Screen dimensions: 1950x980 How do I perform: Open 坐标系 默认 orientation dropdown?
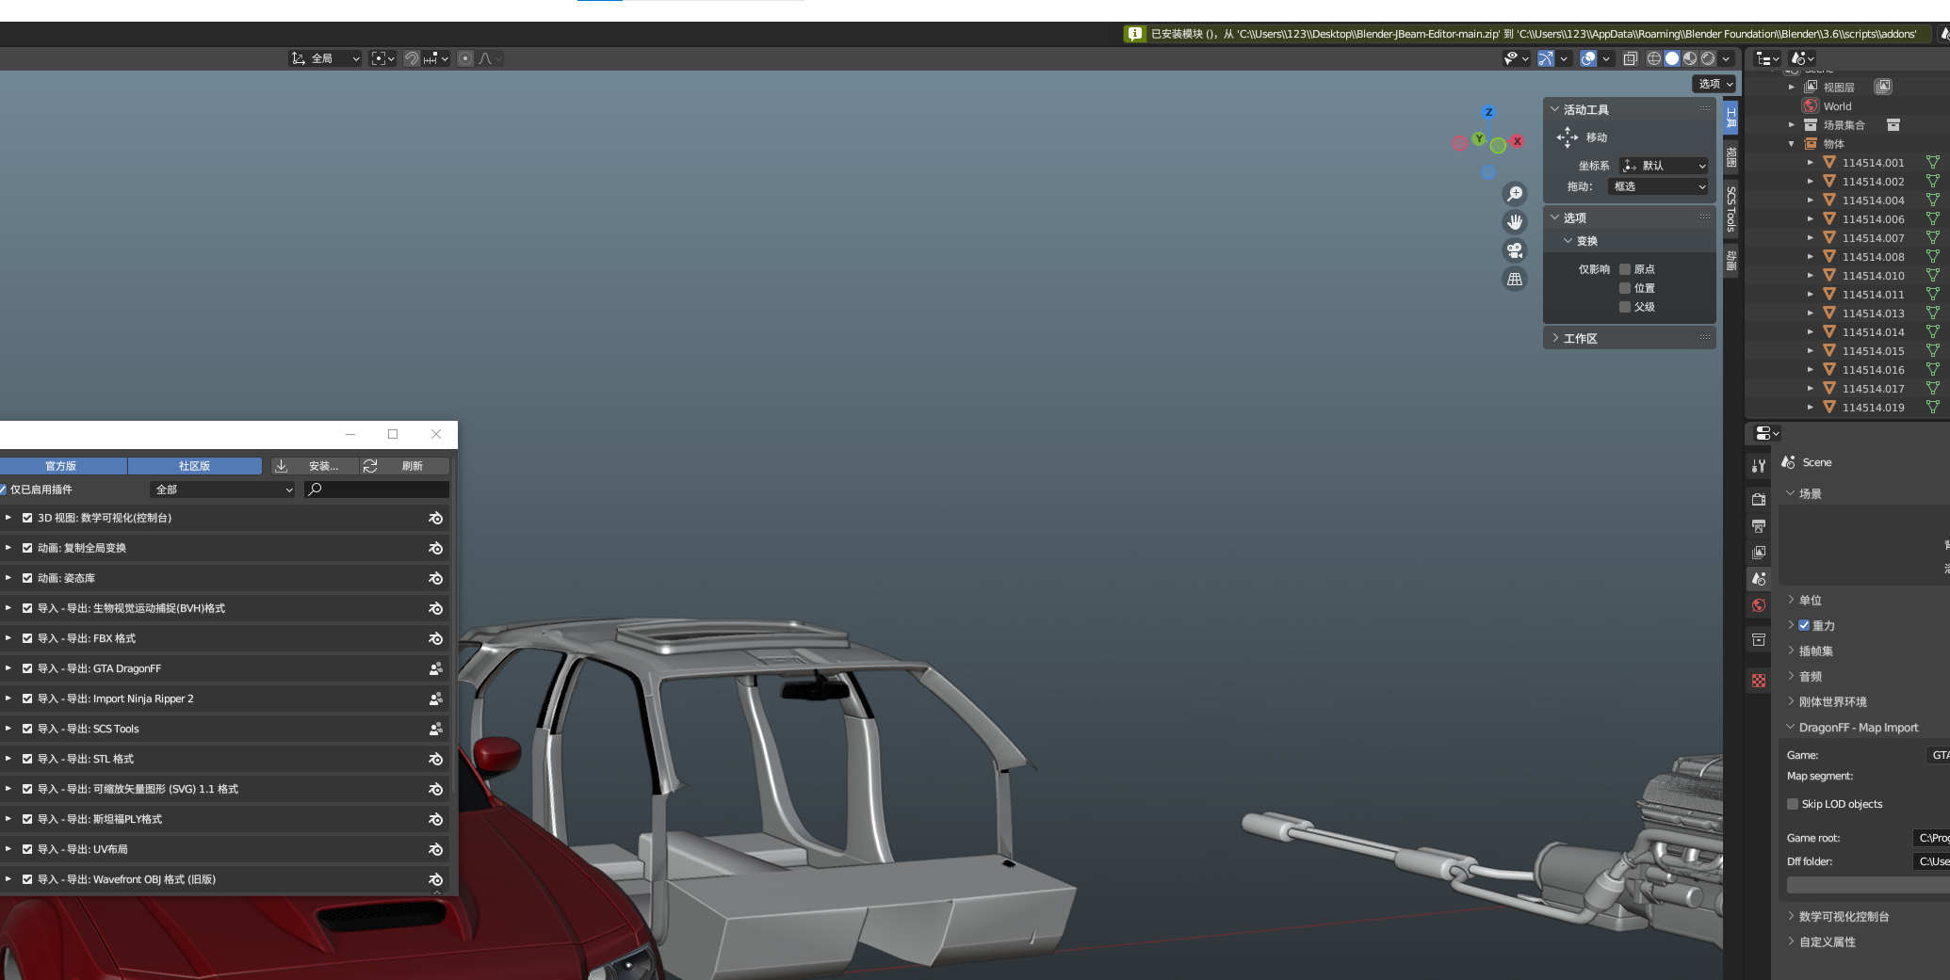1664,166
